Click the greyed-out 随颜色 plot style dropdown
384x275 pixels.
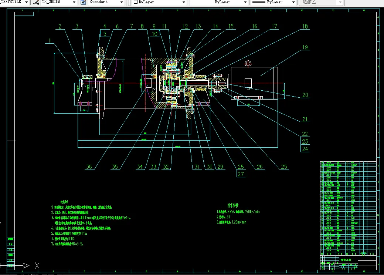click(x=321, y=2)
